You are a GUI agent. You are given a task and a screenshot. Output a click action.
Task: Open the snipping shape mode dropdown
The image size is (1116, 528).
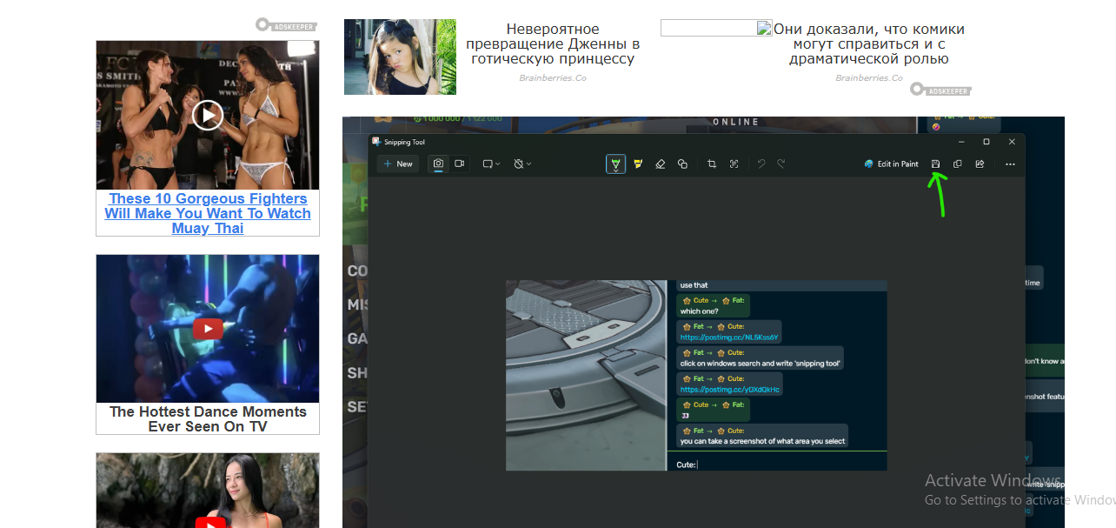coord(491,164)
